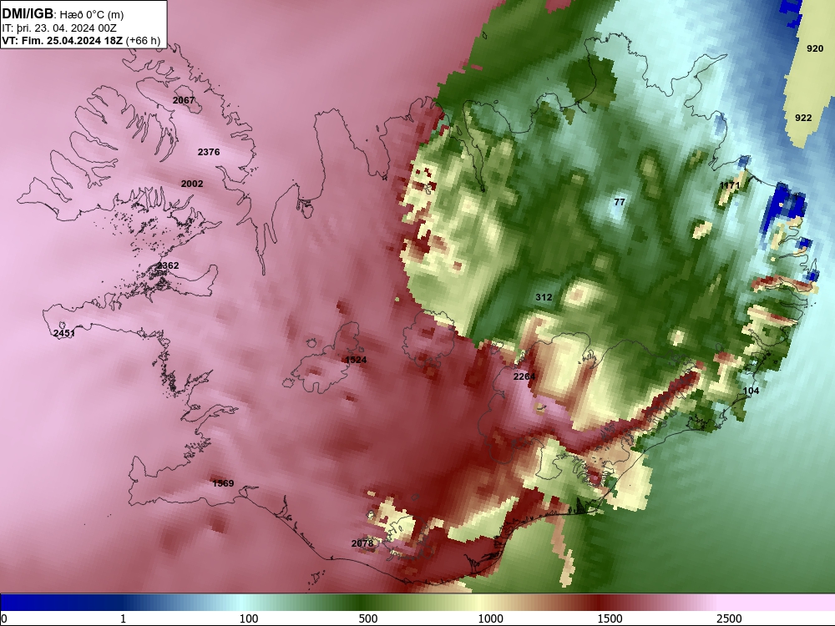Click the map value 2376
The width and height of the screenshot is (835, 626).
pos(209,152)
